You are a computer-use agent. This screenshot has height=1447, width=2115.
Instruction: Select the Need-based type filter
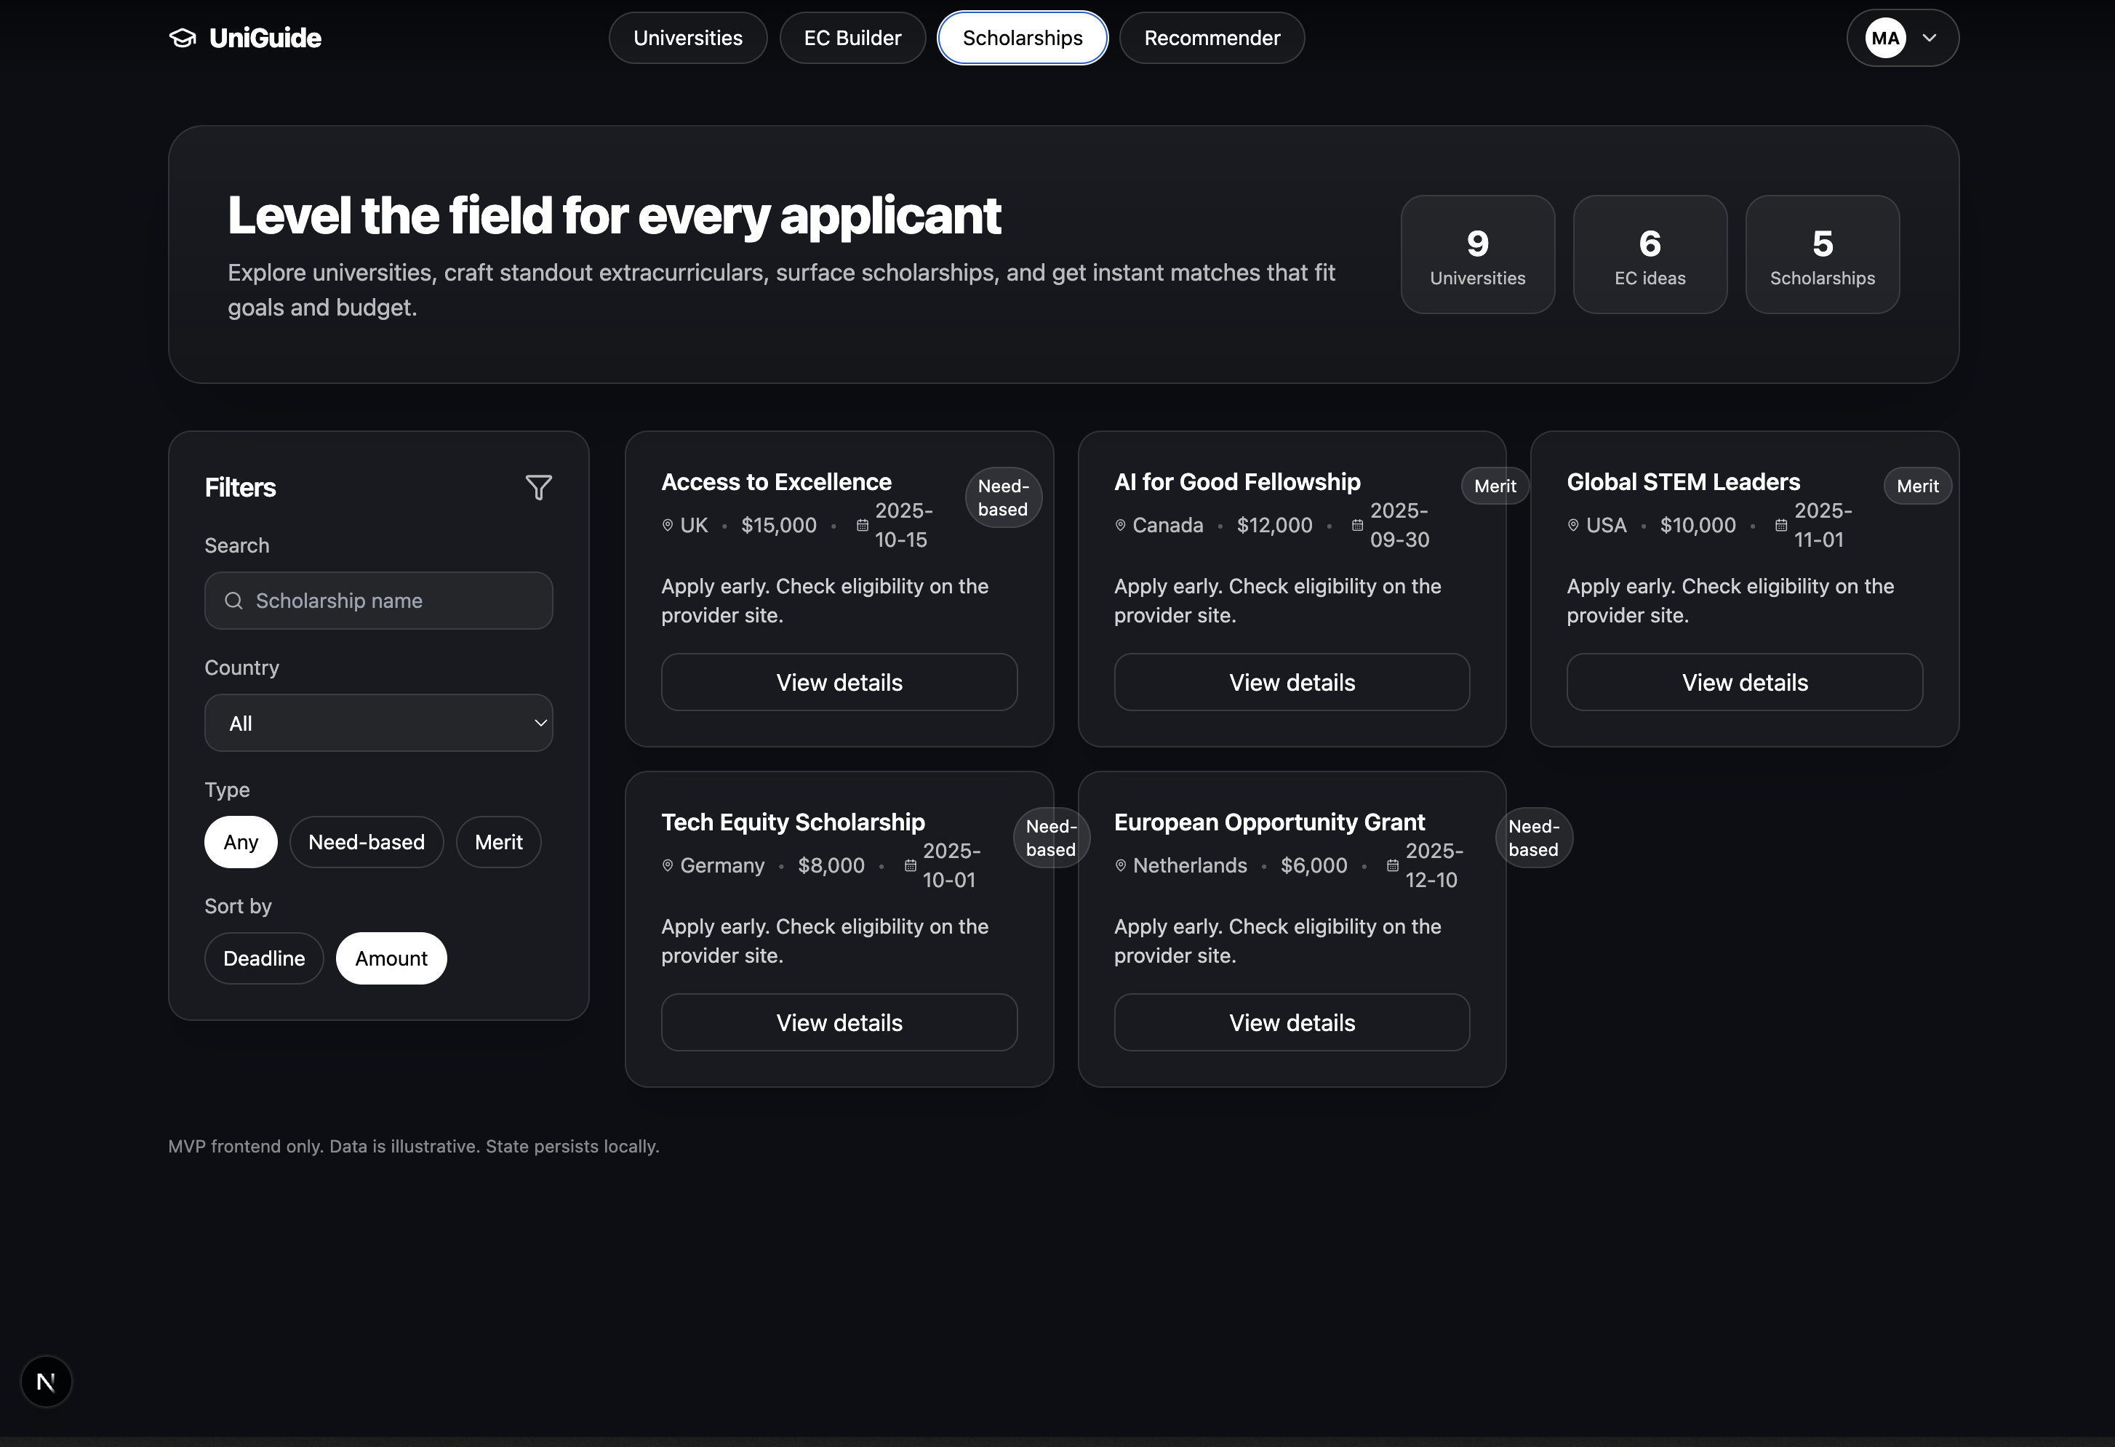pos(366,842)
